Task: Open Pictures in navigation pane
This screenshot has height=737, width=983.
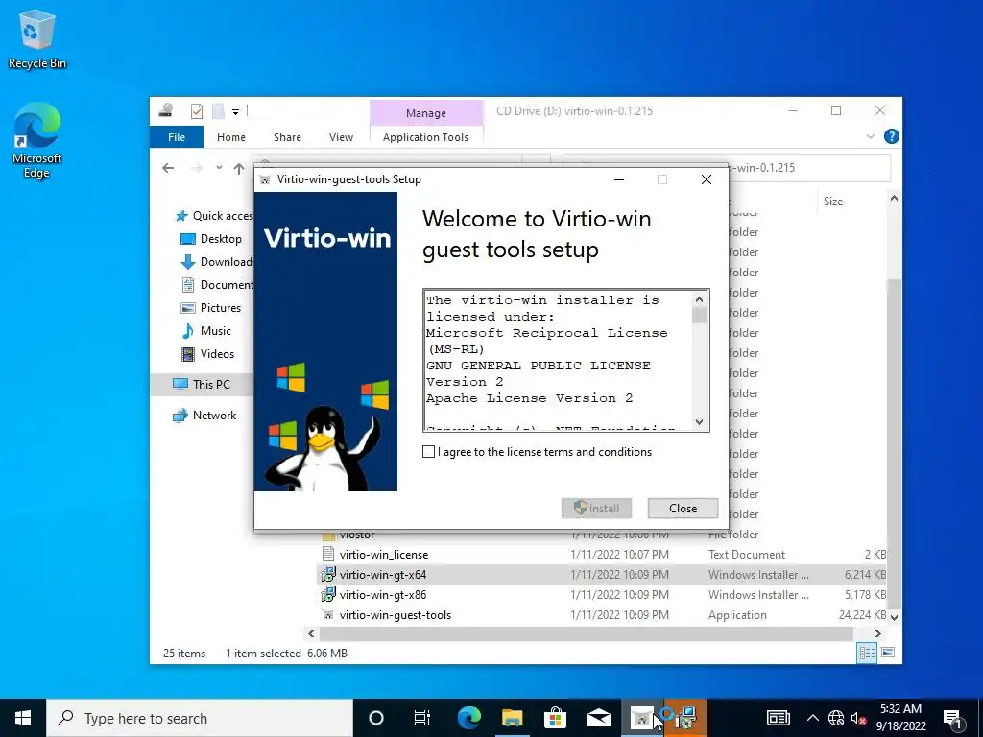Action: point(210,308)
